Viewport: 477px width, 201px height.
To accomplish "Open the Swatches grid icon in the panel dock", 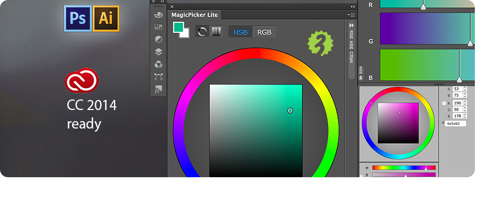I will click(158, 27).
